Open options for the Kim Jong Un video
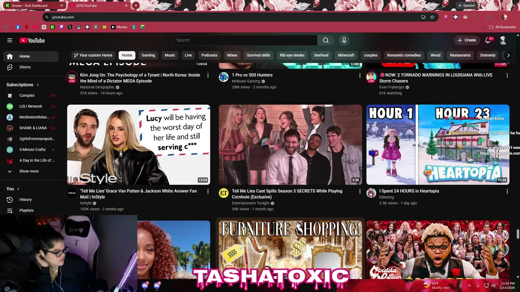The height and width of the screenshot is (292, 520). point(208,75)
